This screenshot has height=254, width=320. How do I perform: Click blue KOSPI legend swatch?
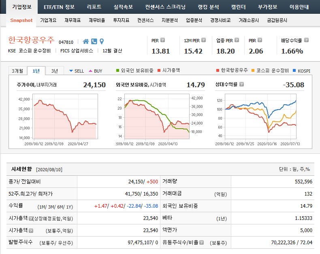(x=294, y=71)
